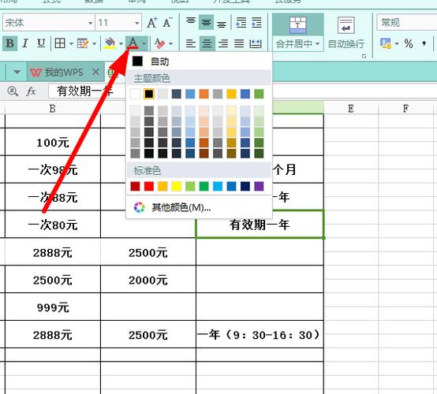Click the Merge and Center (合并居中) button

tap(297, 32)
